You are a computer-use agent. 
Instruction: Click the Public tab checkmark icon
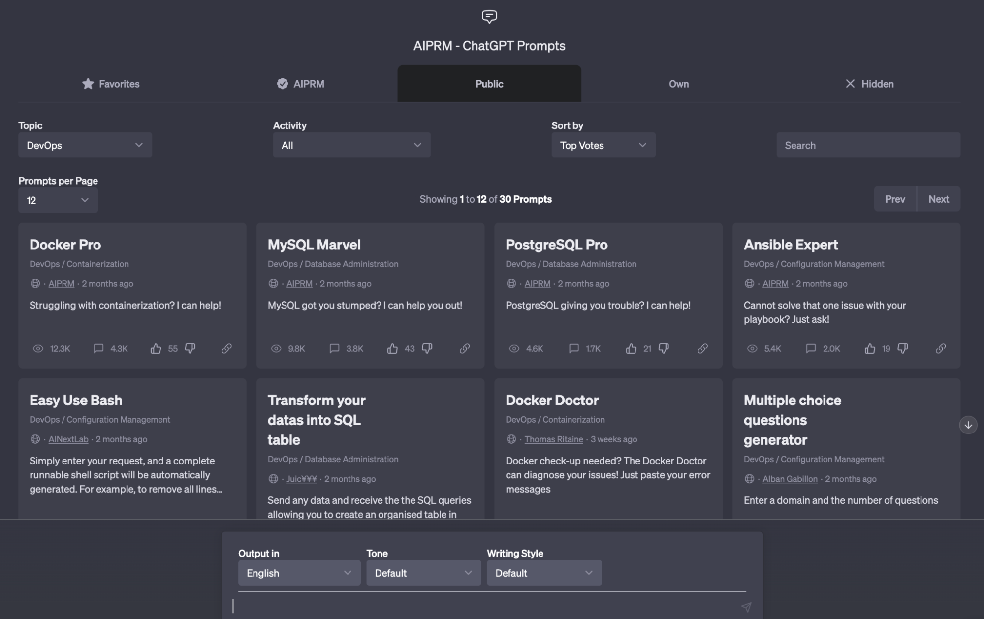coord(283,84)
